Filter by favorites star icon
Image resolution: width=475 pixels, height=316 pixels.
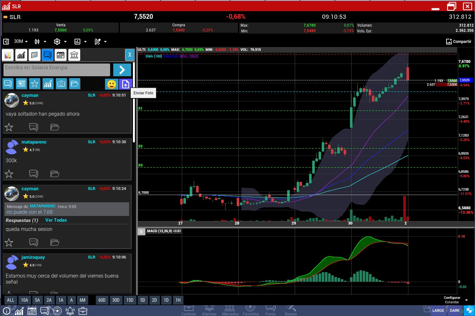click(x=35, y=84)
